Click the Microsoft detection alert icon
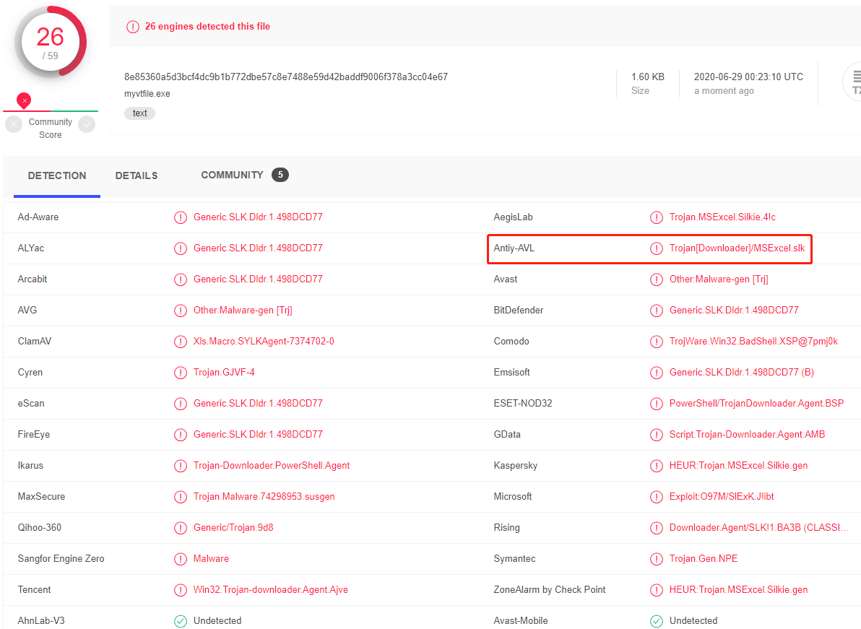The image size is (861, 629). click(656, 497)
